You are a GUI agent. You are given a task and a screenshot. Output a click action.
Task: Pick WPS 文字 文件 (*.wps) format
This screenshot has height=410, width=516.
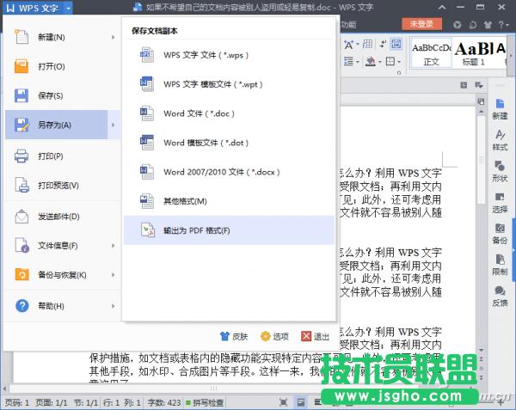tap(205, 55)
